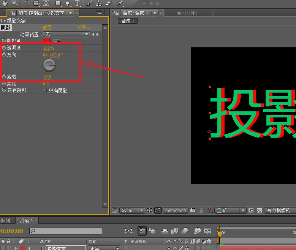
Task: Select the Brush tool
Action: click(89, 3)
